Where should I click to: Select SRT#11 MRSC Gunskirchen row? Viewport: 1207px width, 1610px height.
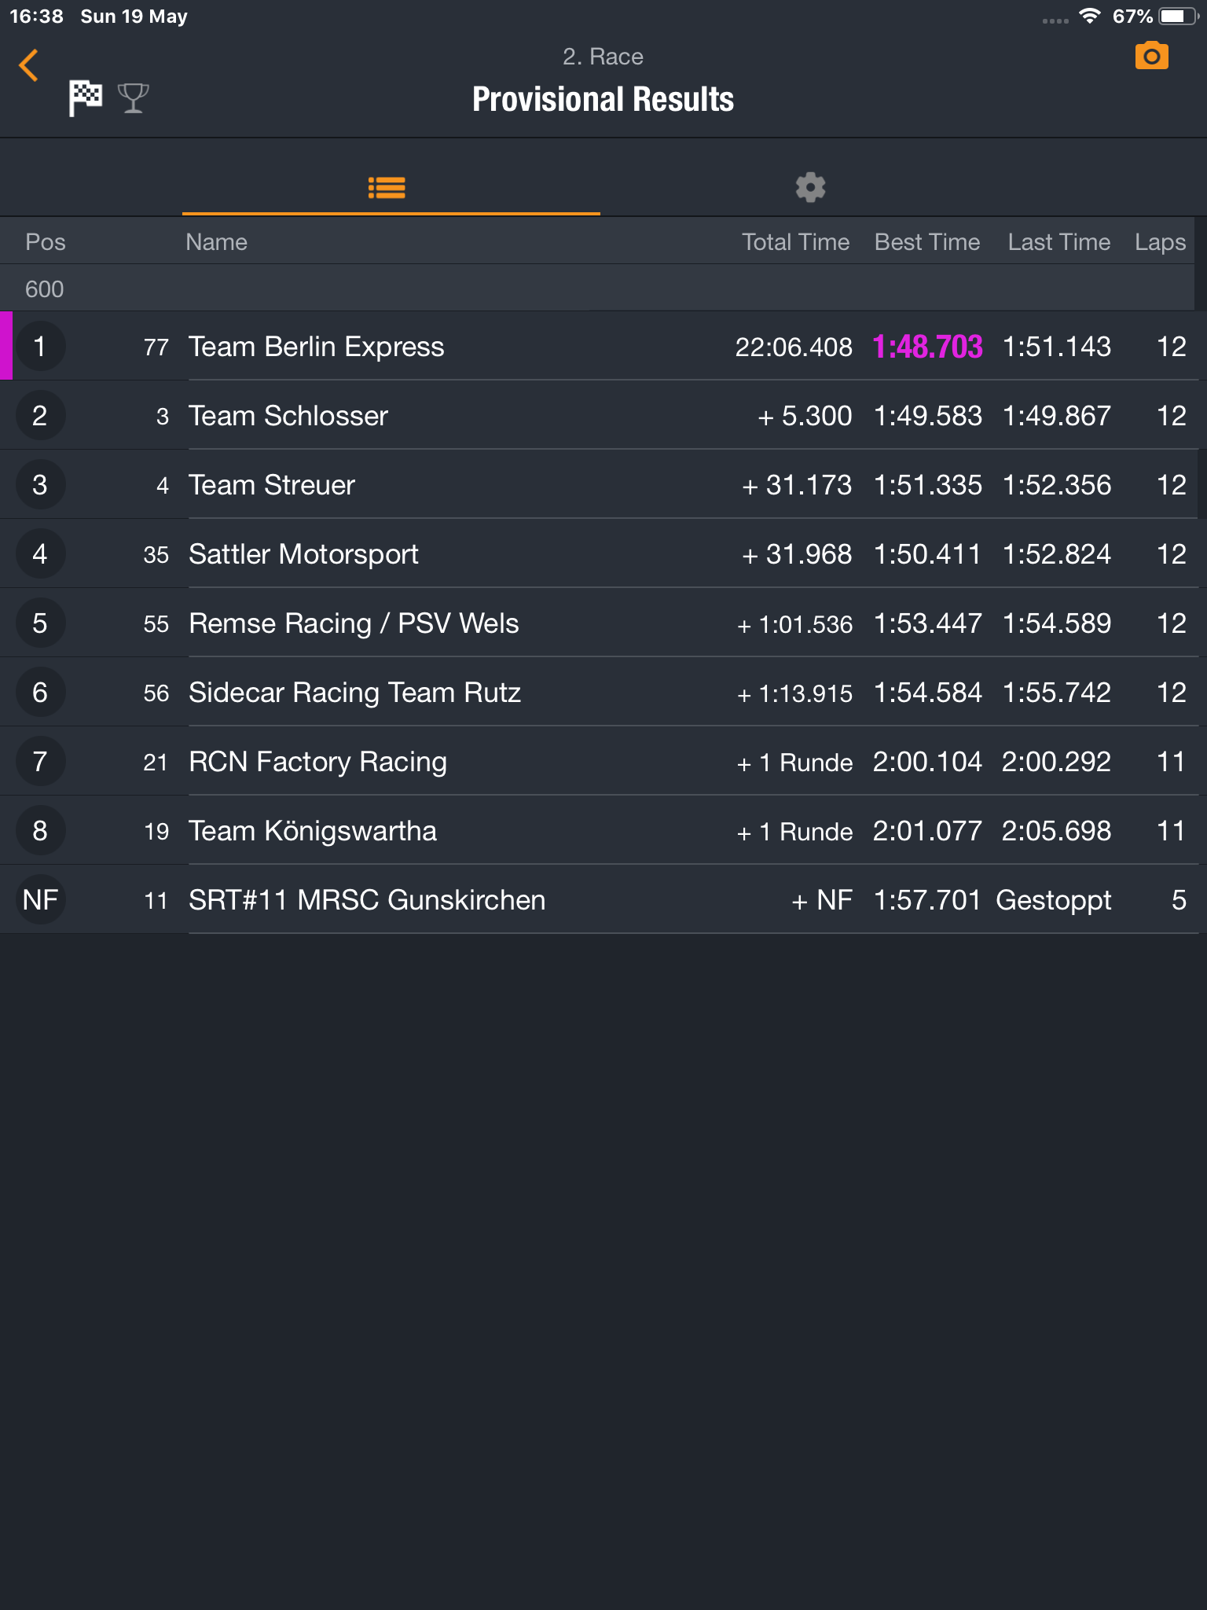click(603, 899)
